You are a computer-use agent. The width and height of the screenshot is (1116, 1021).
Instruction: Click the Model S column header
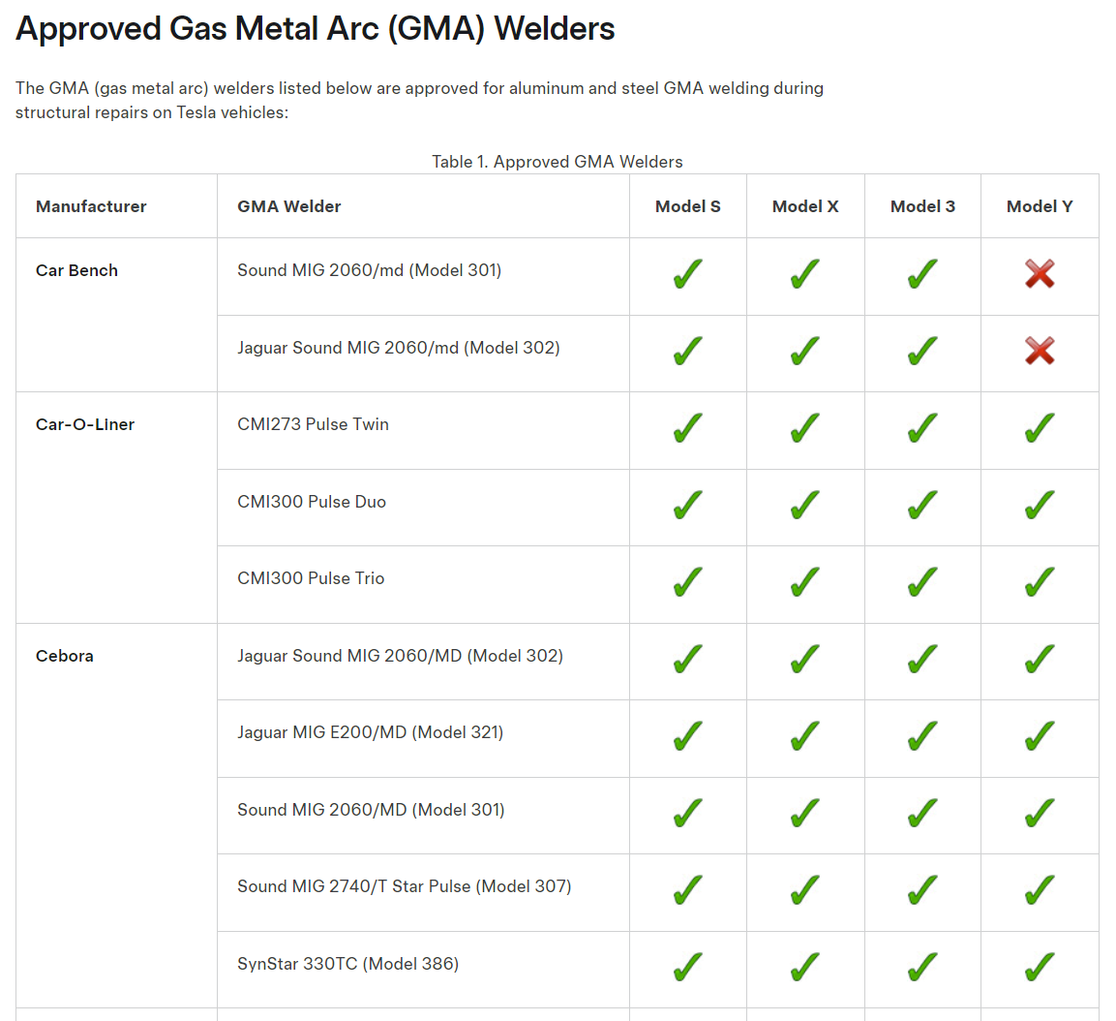coord(687,206)
